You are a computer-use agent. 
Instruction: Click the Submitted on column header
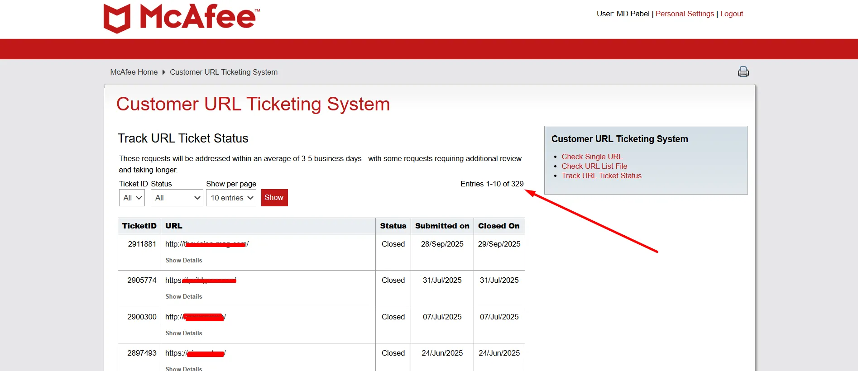coord(442,226)
